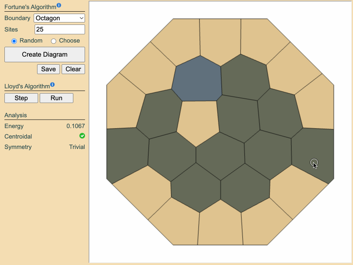Click the Fortune's Algorithm heading
The height and width of the screenshot is (265, 353).
coord(30,7)
